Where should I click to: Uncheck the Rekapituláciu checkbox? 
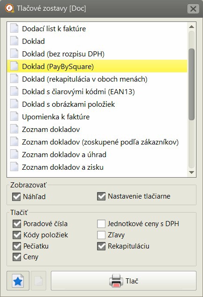coord(101,246)
